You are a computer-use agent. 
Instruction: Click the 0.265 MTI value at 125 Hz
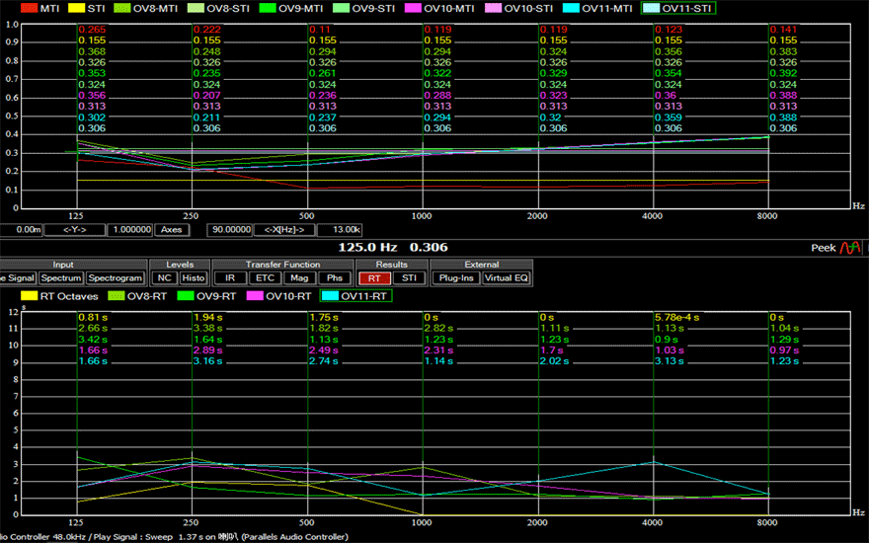92,30
